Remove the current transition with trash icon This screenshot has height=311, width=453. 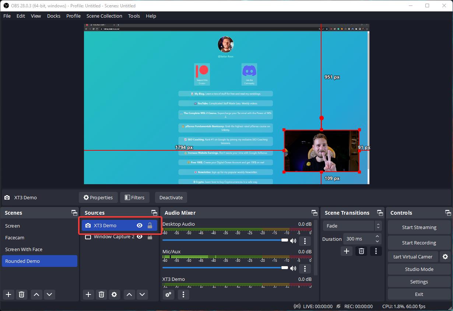(x=361, y=251)
